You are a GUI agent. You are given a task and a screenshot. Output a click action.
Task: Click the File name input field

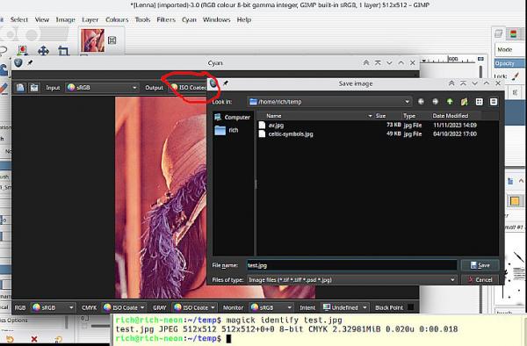coord(352,265)
